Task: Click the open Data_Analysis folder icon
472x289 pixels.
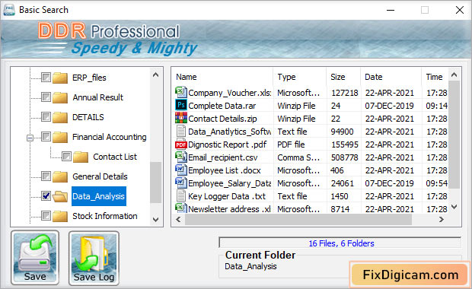Action: 60,196
